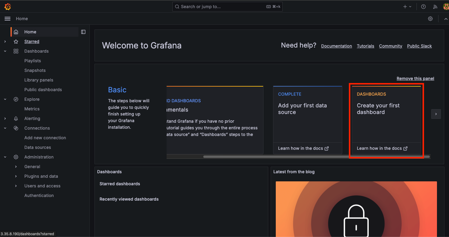Open the Community link
Viewport: 449px width, 237px height.
point(391,46)
